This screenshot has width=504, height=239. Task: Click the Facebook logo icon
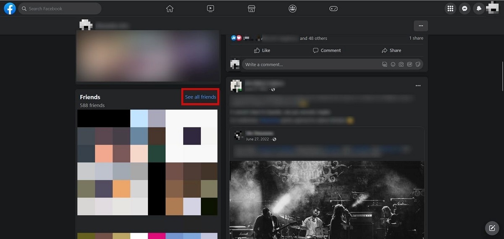10,8
